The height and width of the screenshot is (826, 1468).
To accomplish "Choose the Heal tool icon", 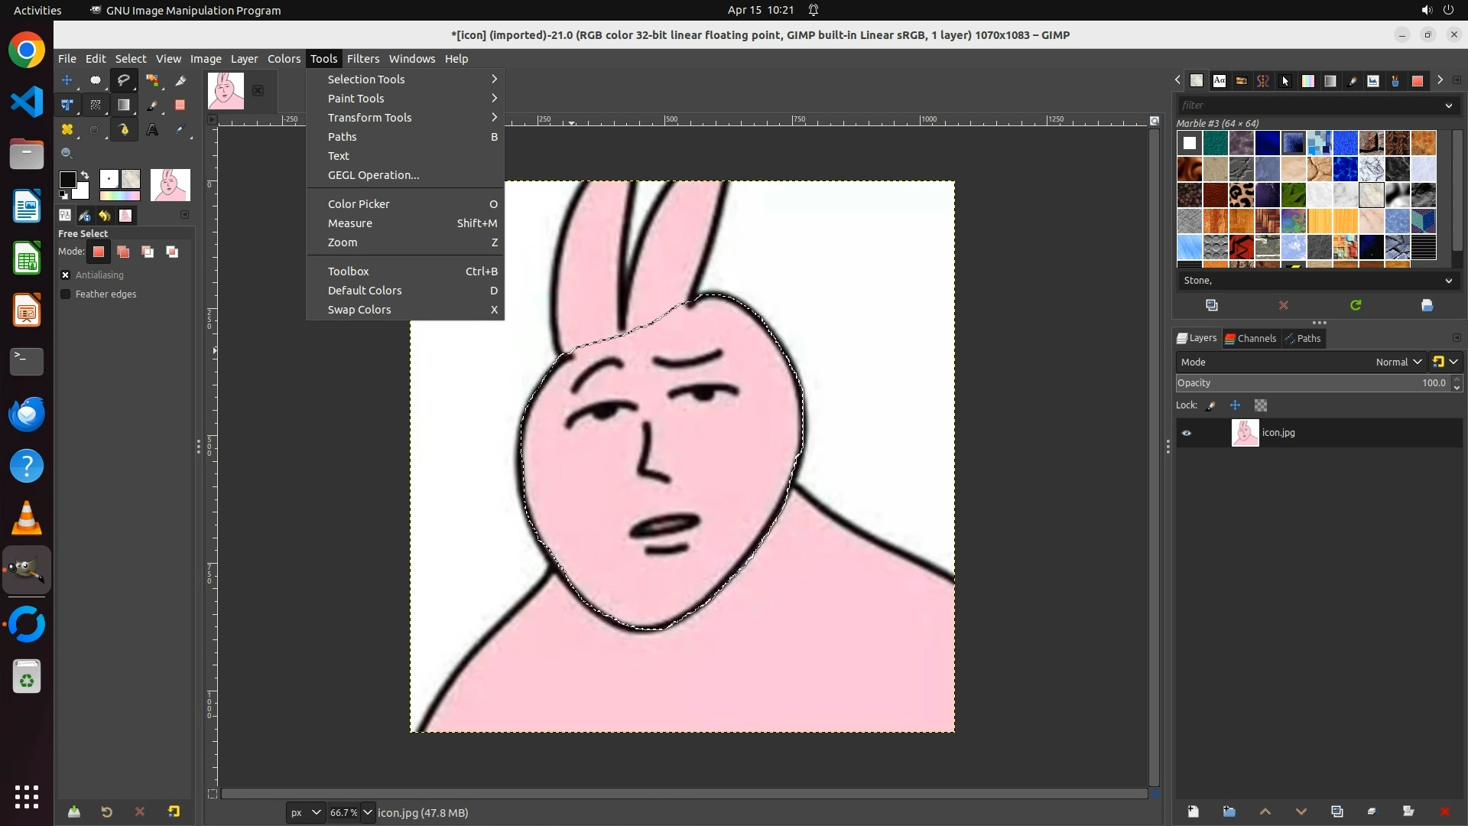I will [x=67, y=130].
